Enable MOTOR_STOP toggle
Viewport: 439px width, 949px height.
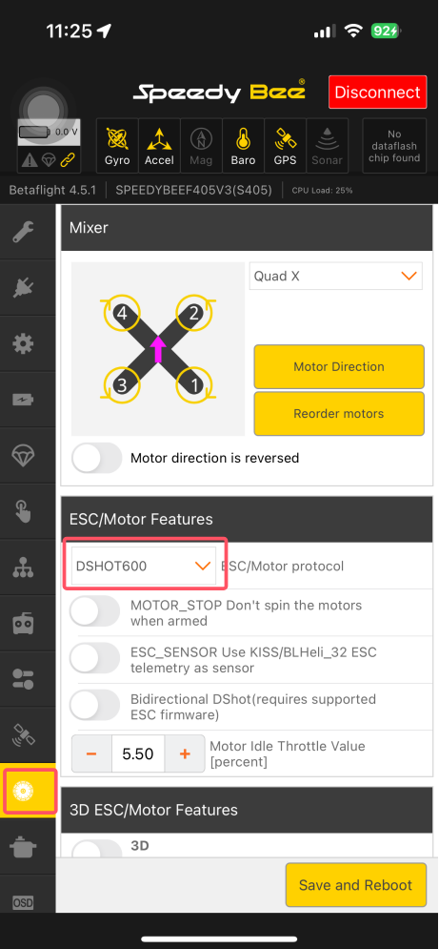[95, 611]
